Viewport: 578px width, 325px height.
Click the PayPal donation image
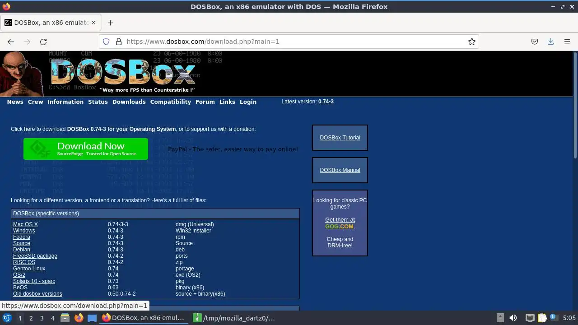[233, 149]
